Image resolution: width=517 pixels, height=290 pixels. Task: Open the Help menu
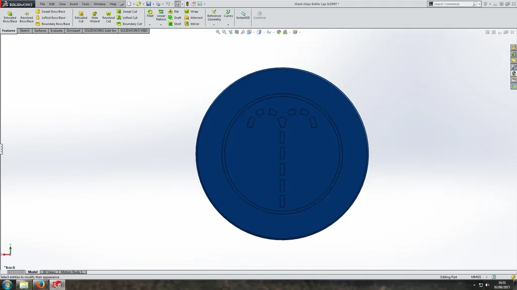(113, 4)
